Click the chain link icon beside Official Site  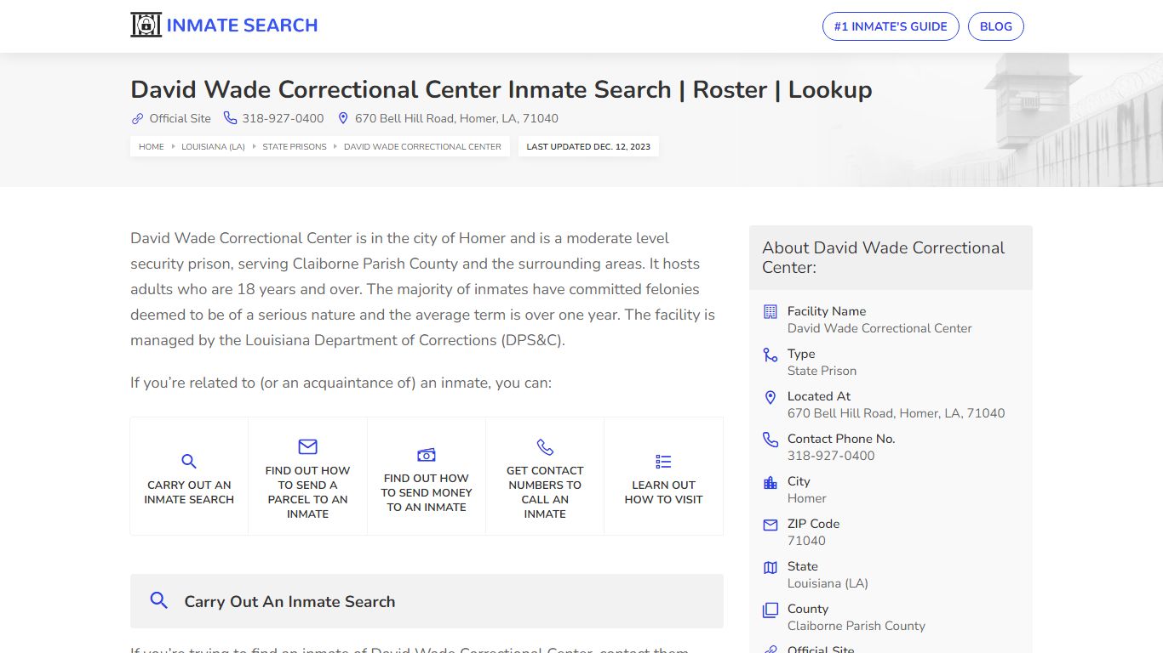pos(137,118)
